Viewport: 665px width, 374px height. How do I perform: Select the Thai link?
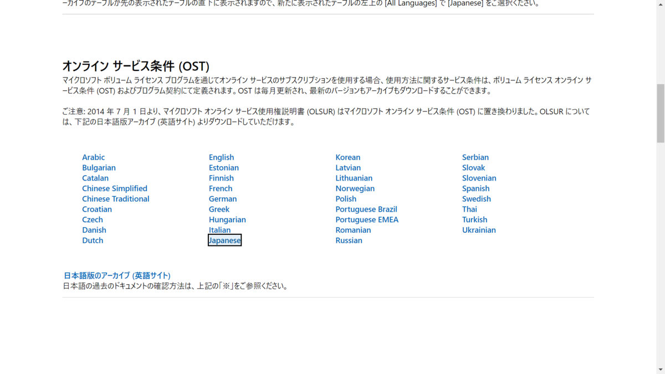point(469,209)
